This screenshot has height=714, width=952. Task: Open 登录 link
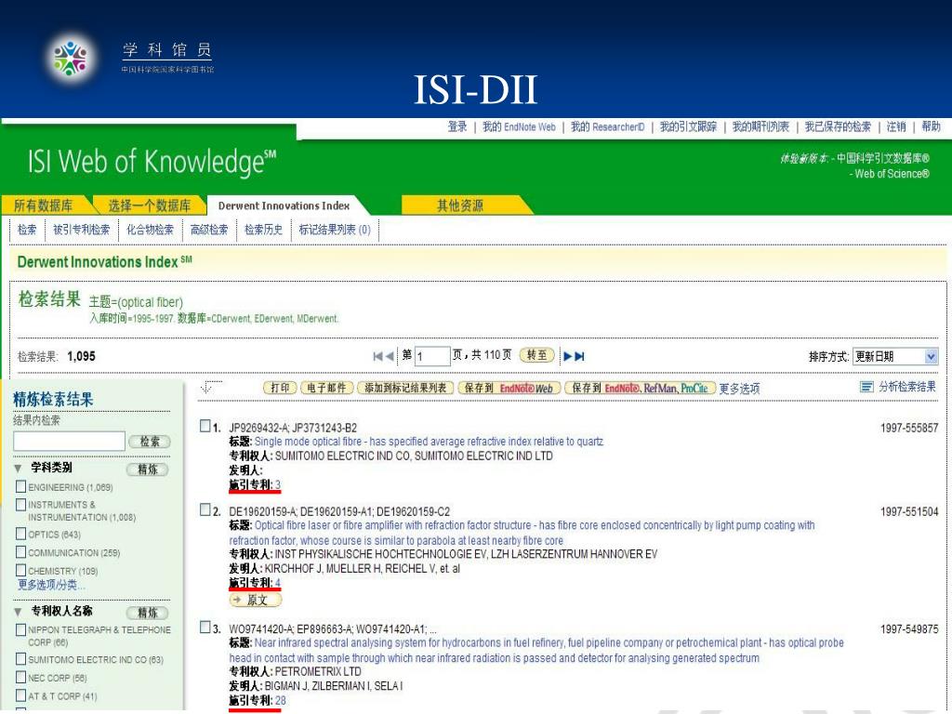tap(457, 126)
